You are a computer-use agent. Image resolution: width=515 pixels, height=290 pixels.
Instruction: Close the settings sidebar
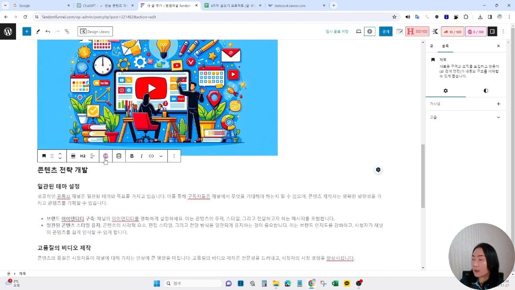pos(499,46)
